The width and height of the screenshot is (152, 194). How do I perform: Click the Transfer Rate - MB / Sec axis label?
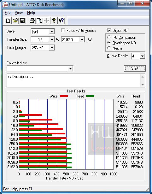pos(64,178)
